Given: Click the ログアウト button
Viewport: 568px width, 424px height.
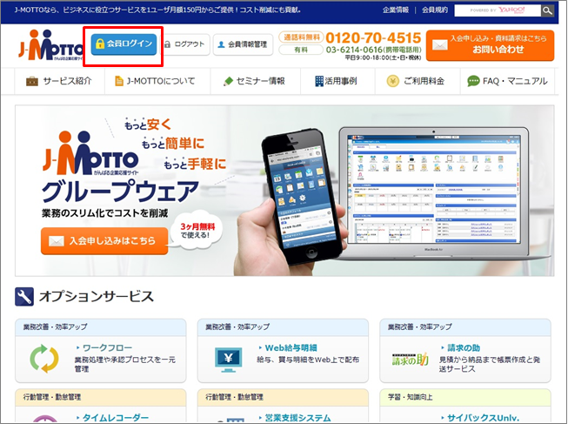Looking at the screenshot, I should (x=185, y=44).
